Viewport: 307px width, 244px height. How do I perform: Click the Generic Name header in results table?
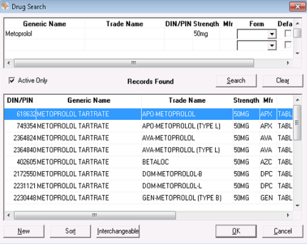coord(89,100)
